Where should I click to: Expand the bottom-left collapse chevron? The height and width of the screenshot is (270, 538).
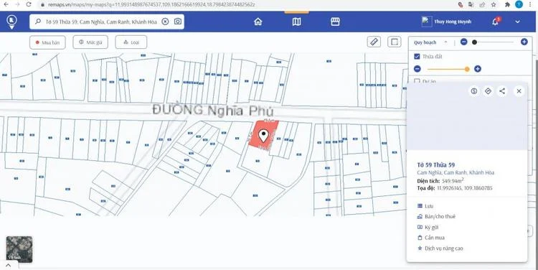[8, 266]
